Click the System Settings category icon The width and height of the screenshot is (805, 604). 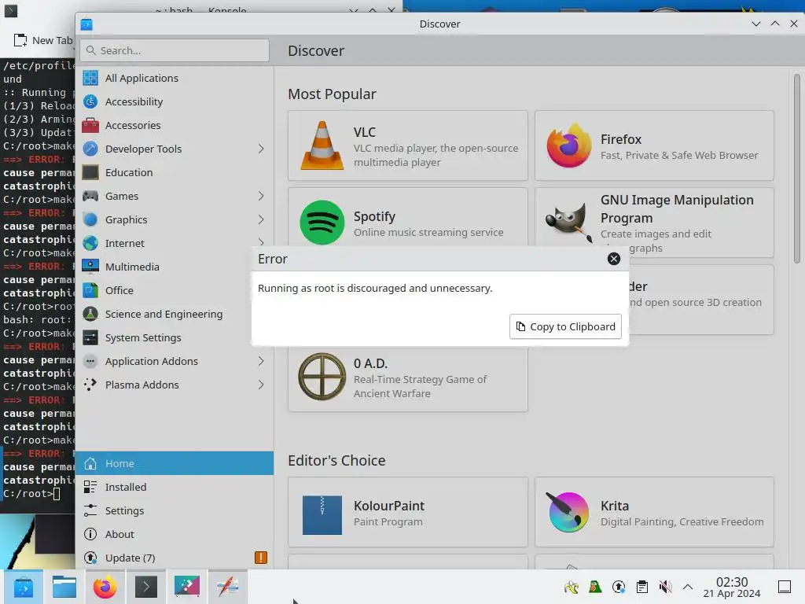(90, 337)
